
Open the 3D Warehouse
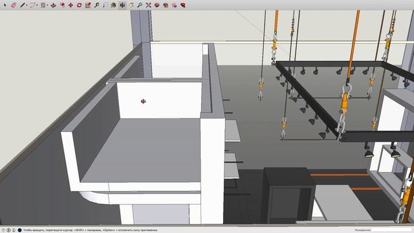coord(157,5)
